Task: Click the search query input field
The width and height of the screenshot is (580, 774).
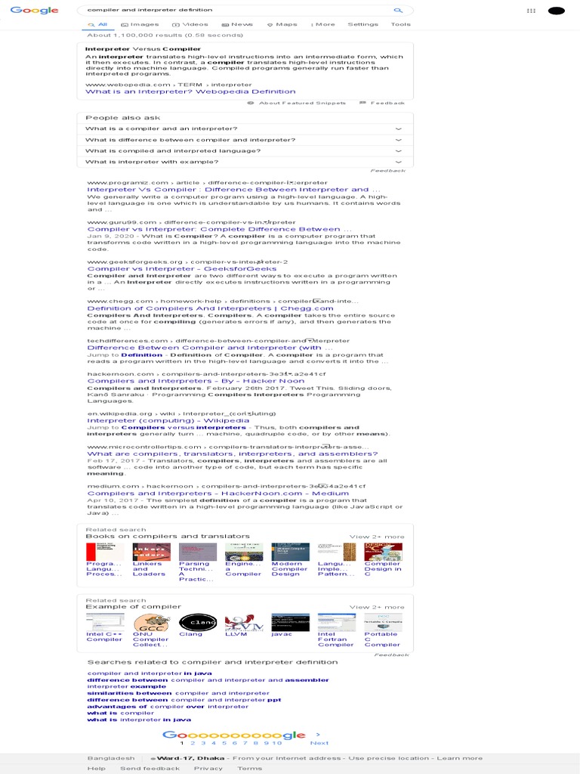Action: (236, 10)
